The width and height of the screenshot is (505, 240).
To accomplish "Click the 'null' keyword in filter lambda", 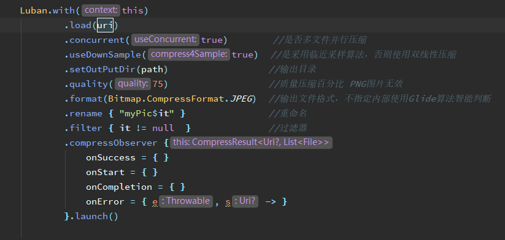I will [163, 128].
